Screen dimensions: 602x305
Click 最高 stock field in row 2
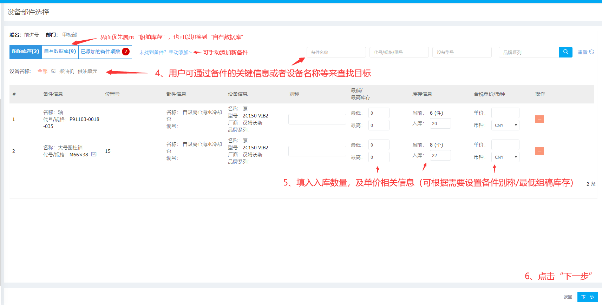(379, 157)
